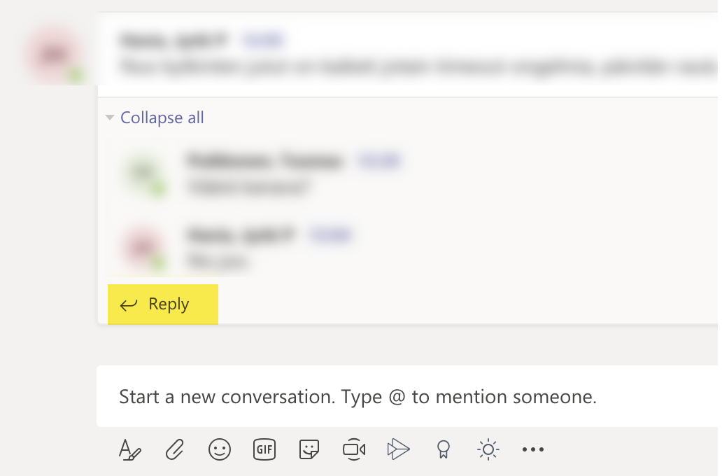Click the blurred green avatar of the first reply

click(x=143, y=174)
